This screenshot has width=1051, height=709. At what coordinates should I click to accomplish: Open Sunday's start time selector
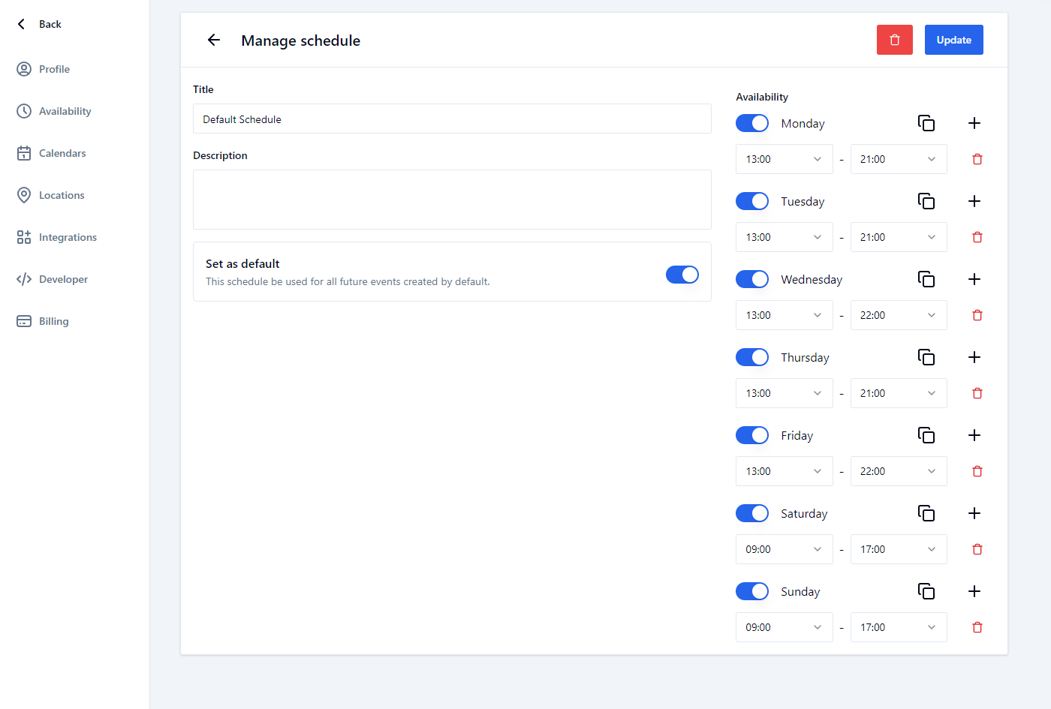coord(784,626)
